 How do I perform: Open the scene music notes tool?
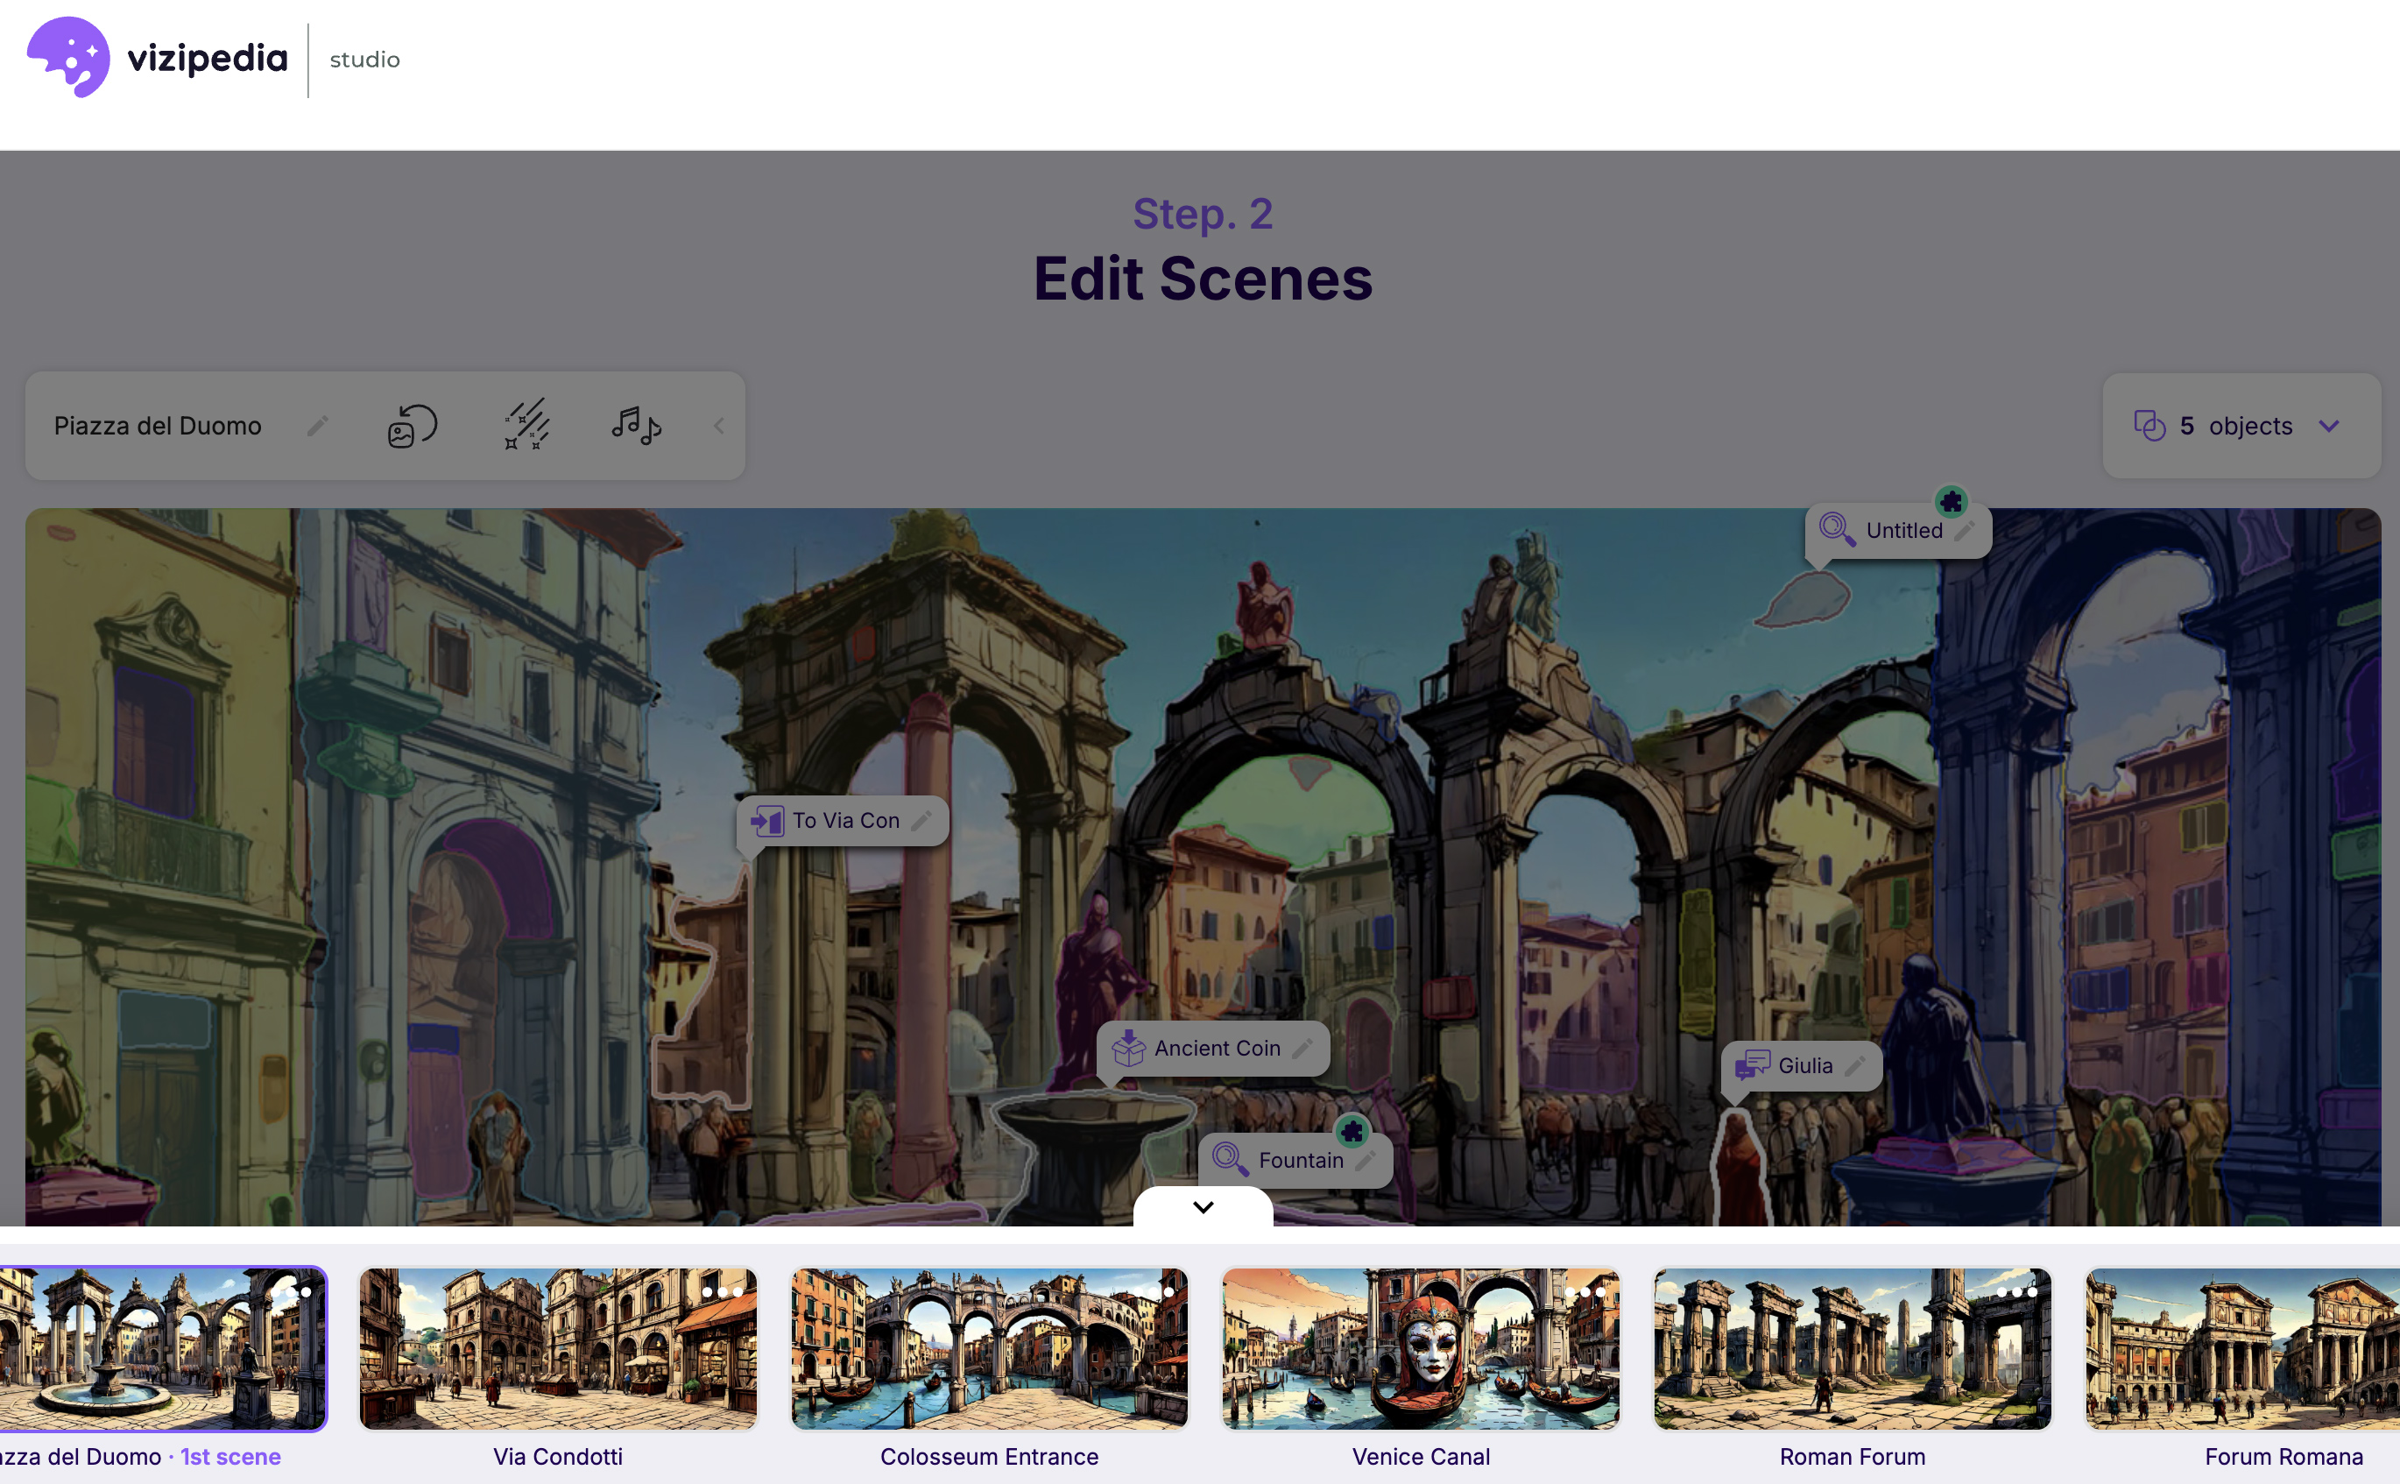pos(636,426)
